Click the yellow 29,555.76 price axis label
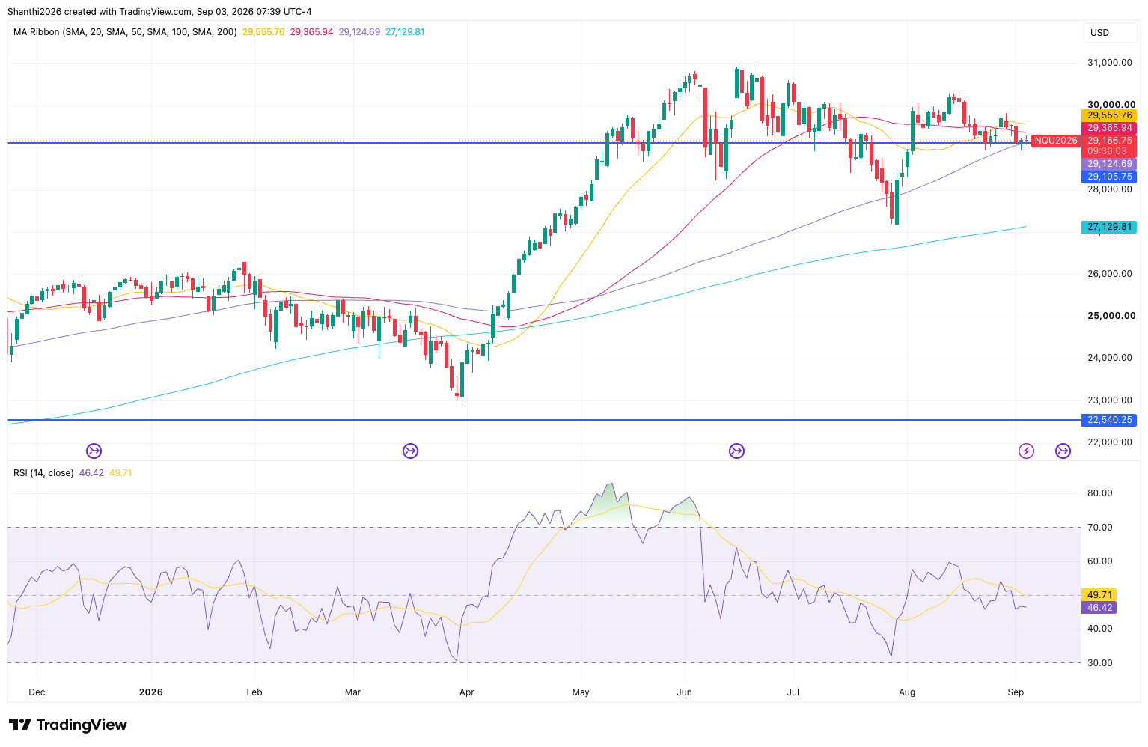 (1109, 115)
